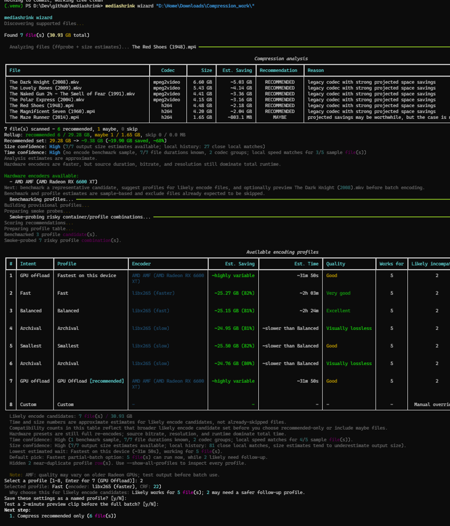450x526 pixels.
Task: Click the '~25.27 GB (82%)' saving value
Action: click(x=235, y=293)
